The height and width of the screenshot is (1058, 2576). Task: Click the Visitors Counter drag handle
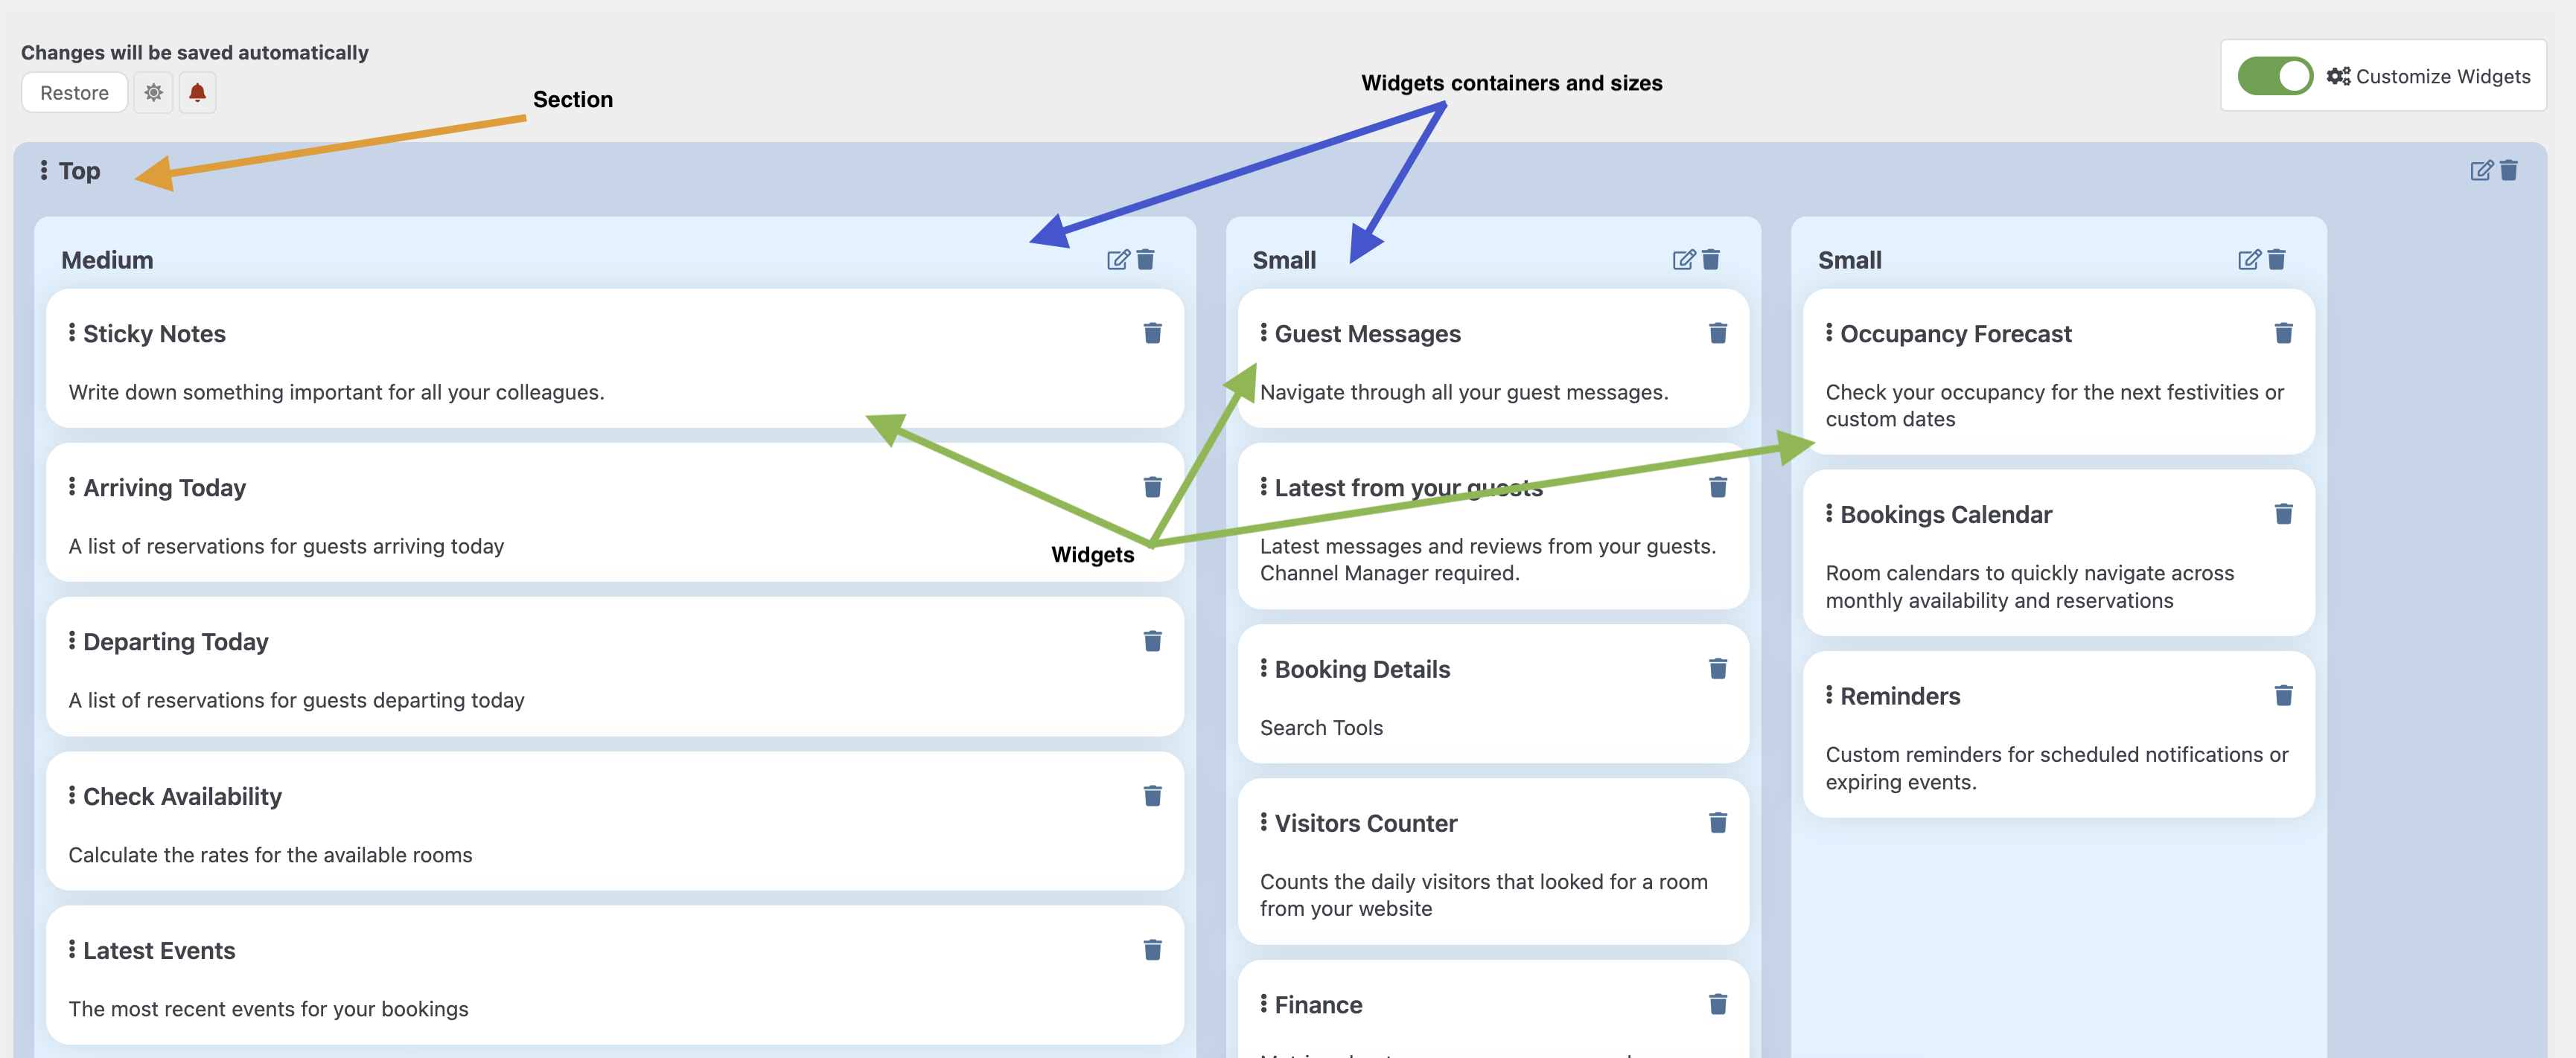click(x=1264, y=822)
